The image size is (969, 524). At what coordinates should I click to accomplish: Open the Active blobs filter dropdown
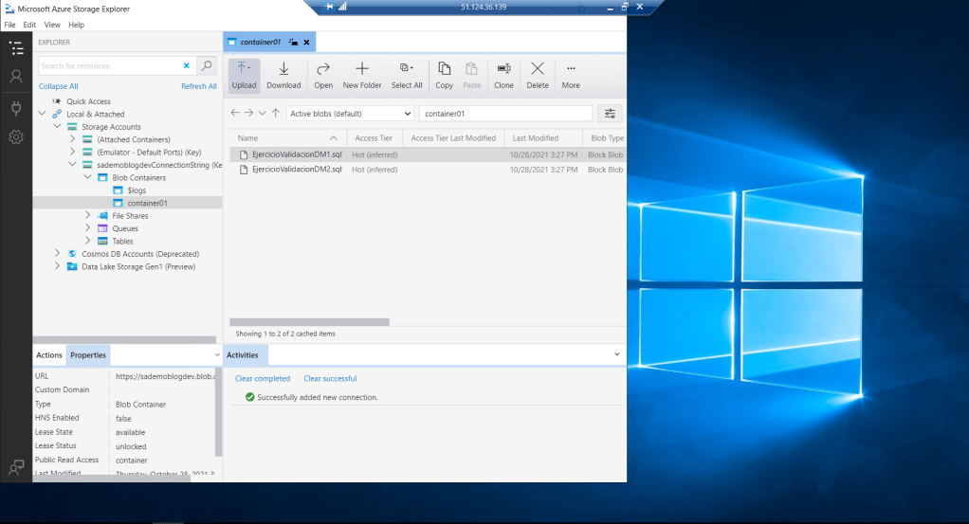350,114
